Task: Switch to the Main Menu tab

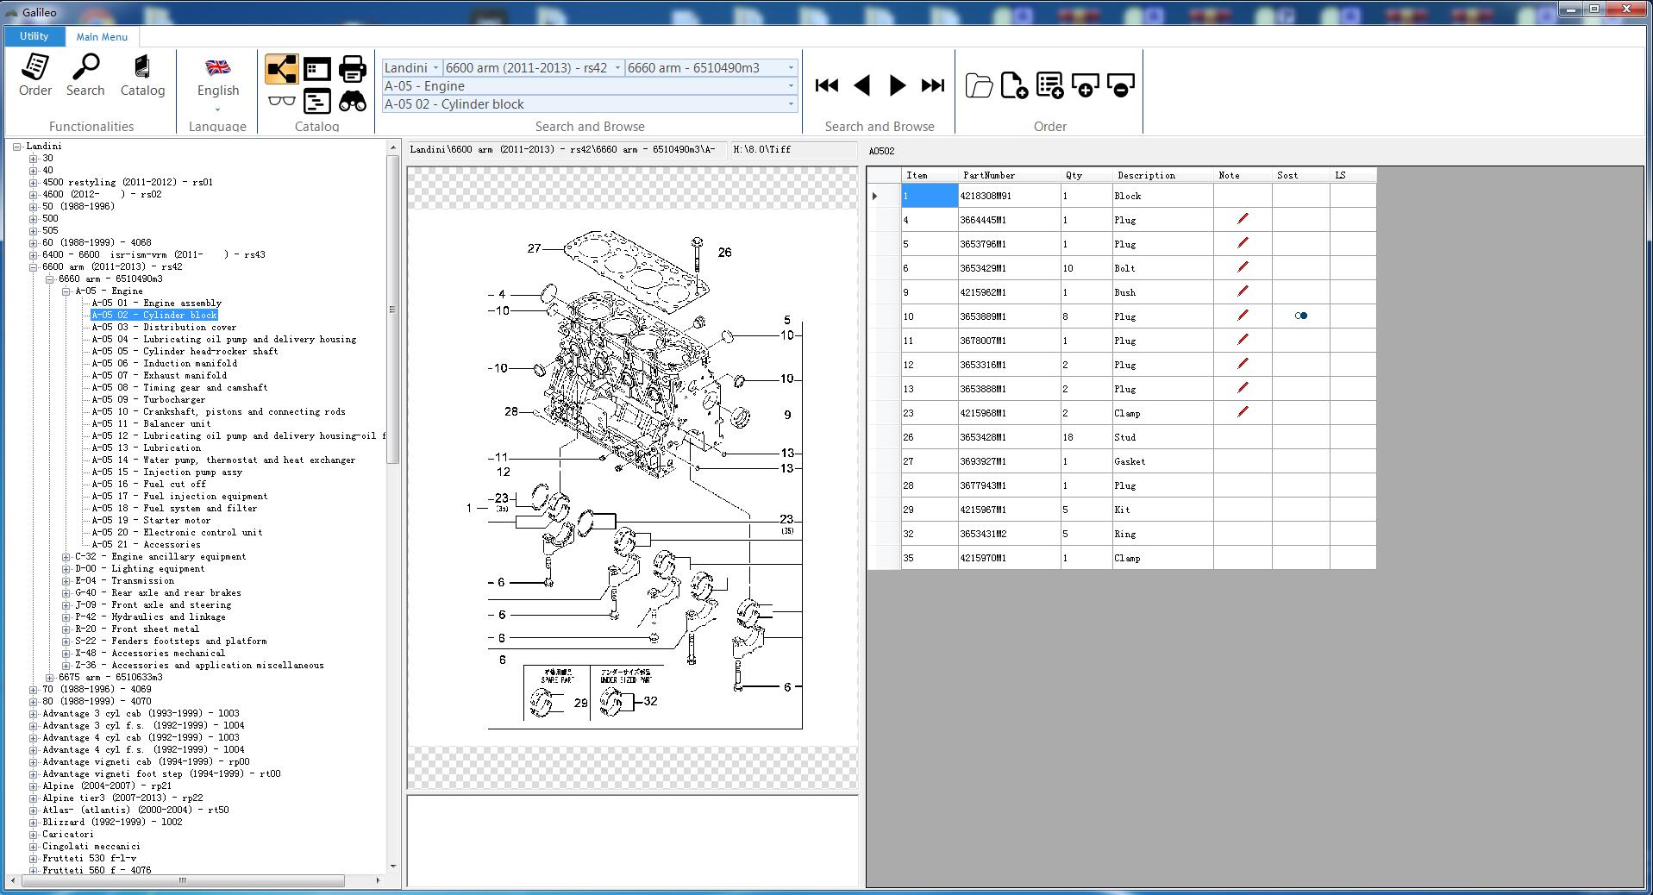Action: pyautogui.click(x=102, y=36)
